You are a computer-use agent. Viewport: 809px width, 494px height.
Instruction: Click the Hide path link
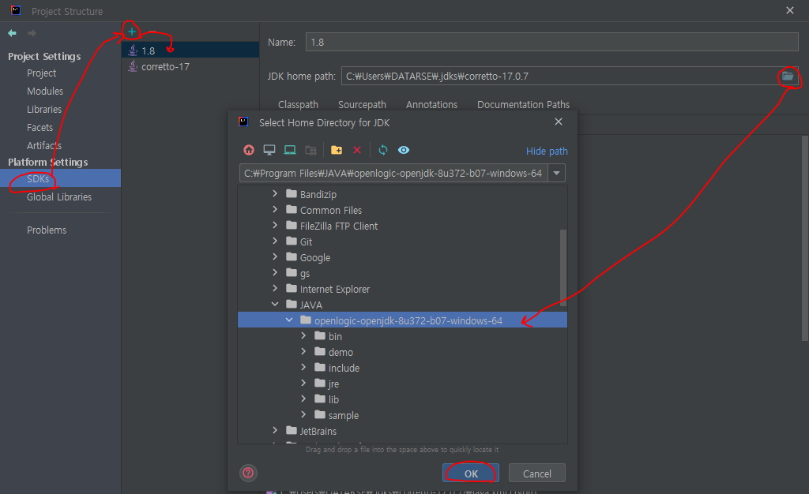tap(547, 151)
